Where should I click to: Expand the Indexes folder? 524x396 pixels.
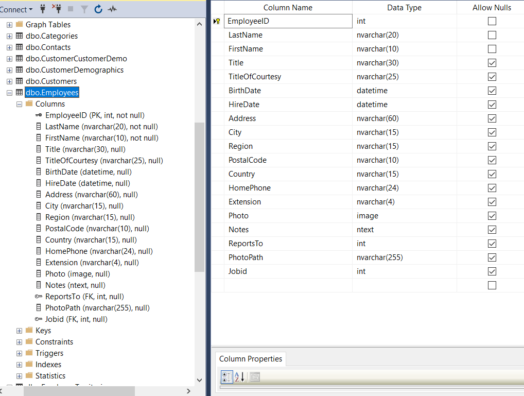click(x=20, y=365)
